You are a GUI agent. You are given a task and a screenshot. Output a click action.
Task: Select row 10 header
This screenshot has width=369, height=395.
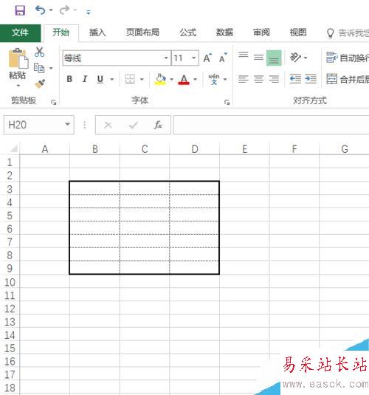pyautogui.click(x=10, y=282)
